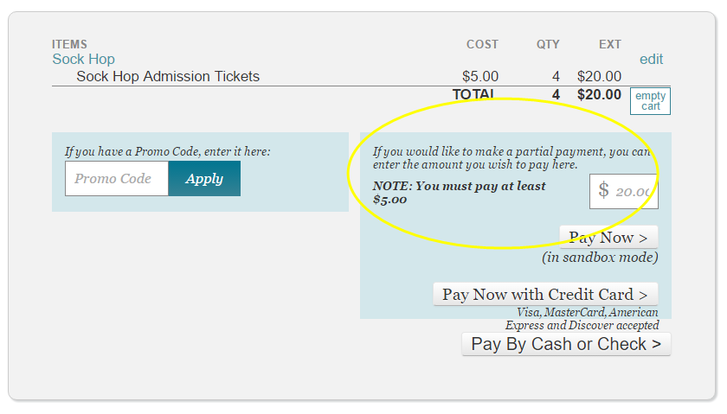Click the TOTAL label in the cart

pos(473,94)
